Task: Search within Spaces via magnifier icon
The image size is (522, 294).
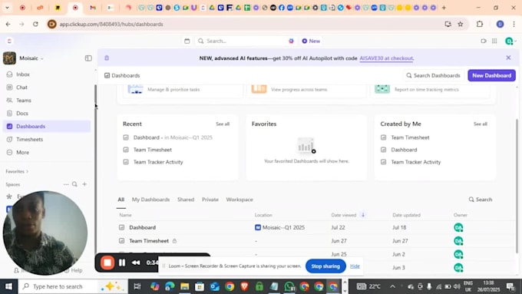Action: [75, 184]
